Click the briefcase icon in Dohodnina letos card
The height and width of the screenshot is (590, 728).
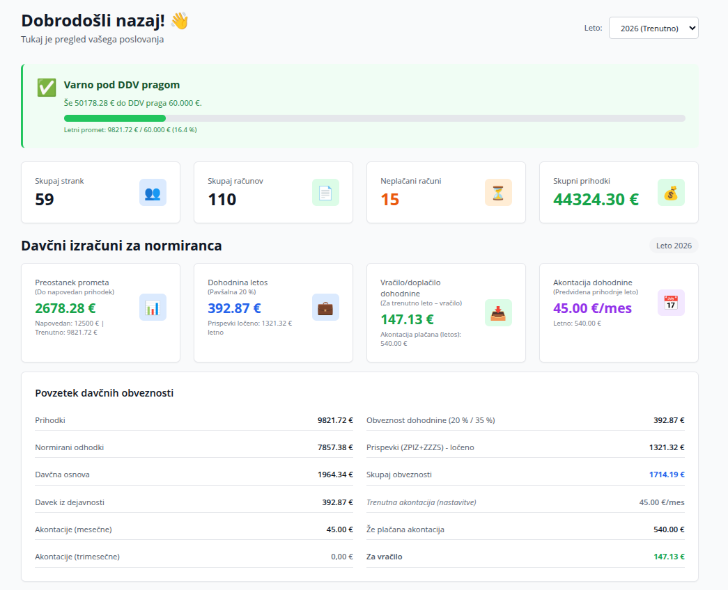[x=325, y=307]
